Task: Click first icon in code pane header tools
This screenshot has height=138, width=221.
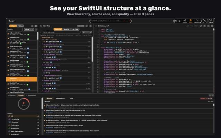Action: point(201,26)
